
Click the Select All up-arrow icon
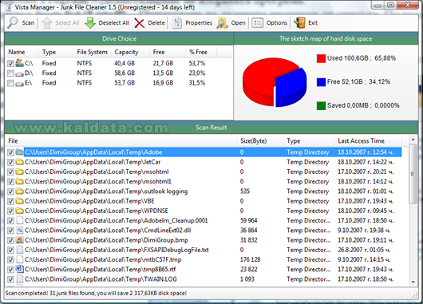[x=46, y=23]
